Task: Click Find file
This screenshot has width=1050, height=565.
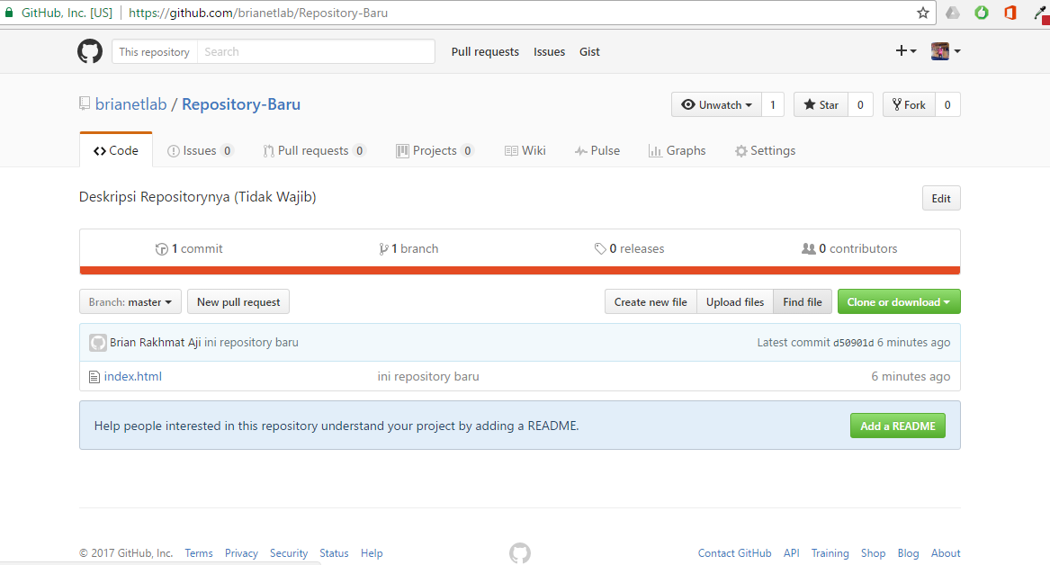Action: tap(803, 302)
